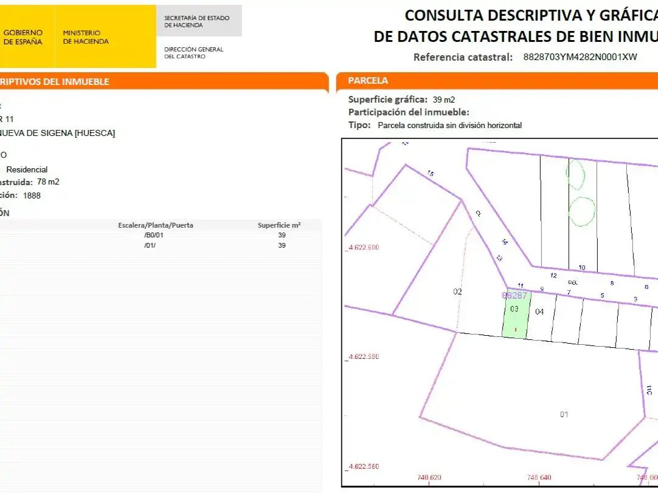Click the orange 'DEL INMUEBLE' section header
Screen dimensions: 658x493
[164, 81]
